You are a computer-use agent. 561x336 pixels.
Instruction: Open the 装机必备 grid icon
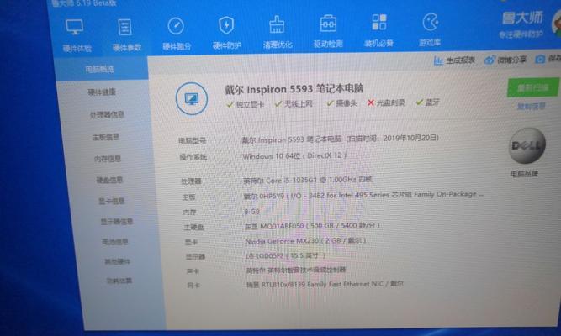(x=378, y=22)
